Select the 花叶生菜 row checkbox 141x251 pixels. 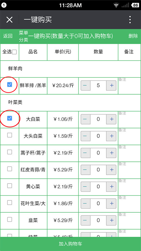(x=10, y=203)
